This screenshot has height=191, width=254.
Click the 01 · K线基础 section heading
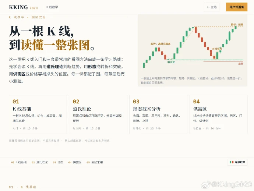22,187
